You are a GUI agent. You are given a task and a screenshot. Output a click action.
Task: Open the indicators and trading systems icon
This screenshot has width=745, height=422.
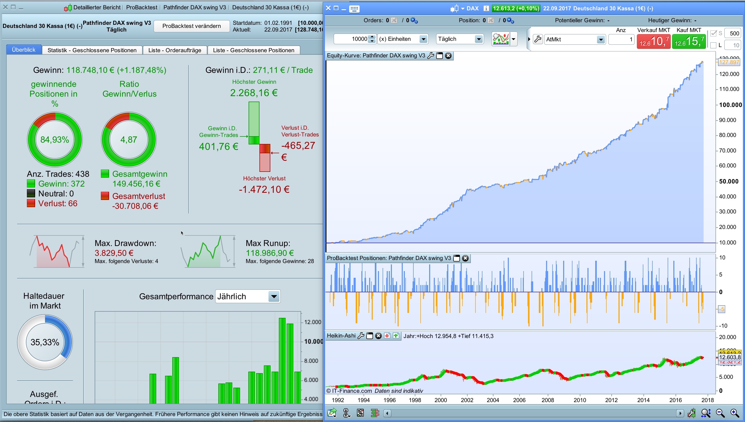point(501,39)
